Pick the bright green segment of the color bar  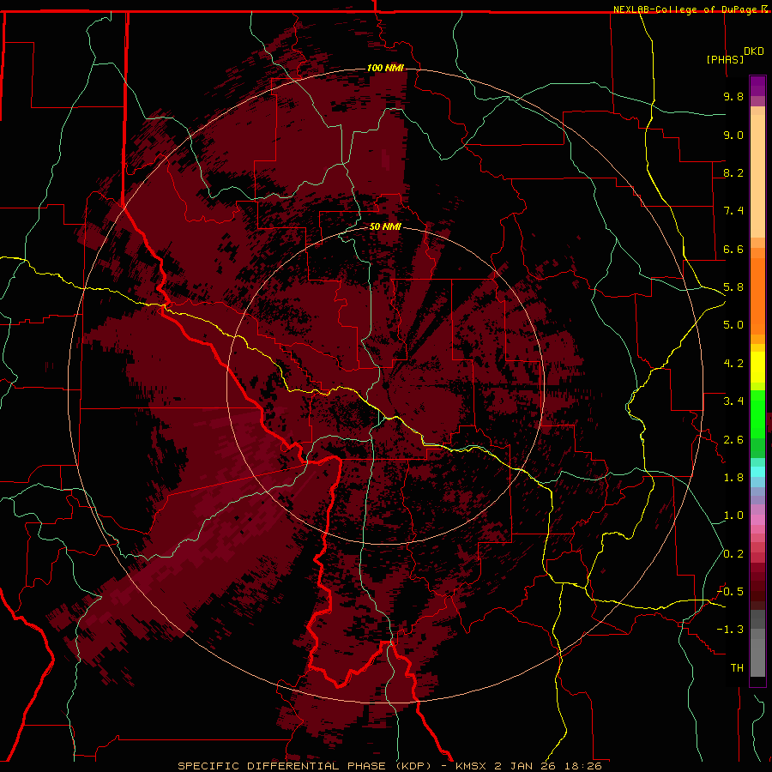(x=757, y=413)
